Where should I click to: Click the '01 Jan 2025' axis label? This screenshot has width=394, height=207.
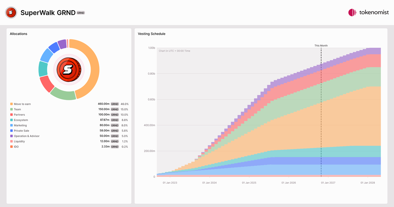tap(249, 183)
